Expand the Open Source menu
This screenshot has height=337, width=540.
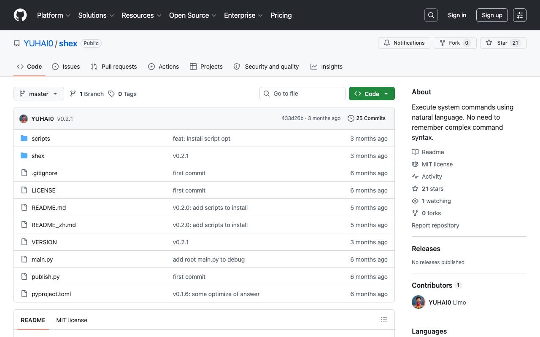(x=193, y=15)
